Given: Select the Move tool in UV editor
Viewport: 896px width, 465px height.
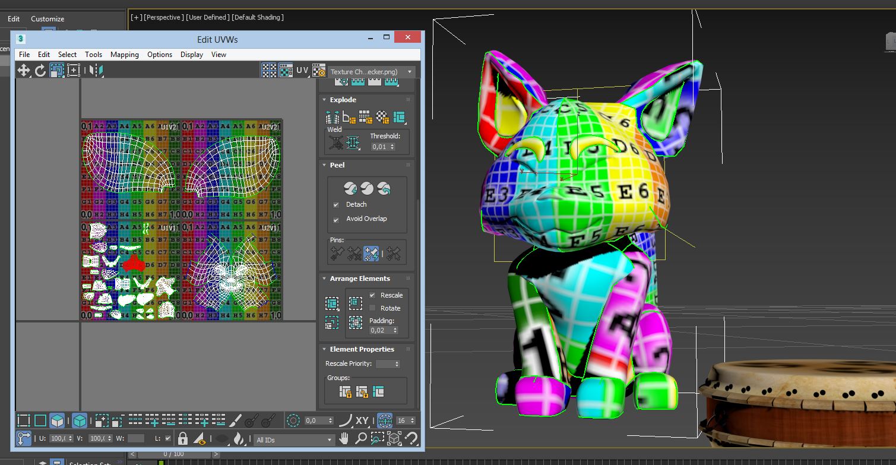Looking at the screenshot, I should (24, 71).
